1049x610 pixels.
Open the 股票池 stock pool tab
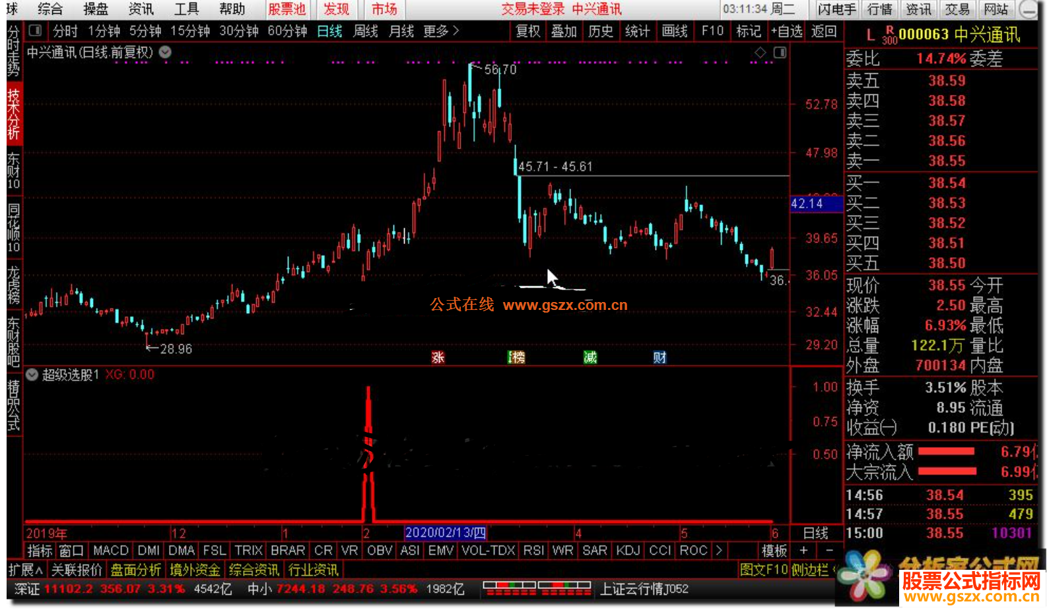(287, 9)
